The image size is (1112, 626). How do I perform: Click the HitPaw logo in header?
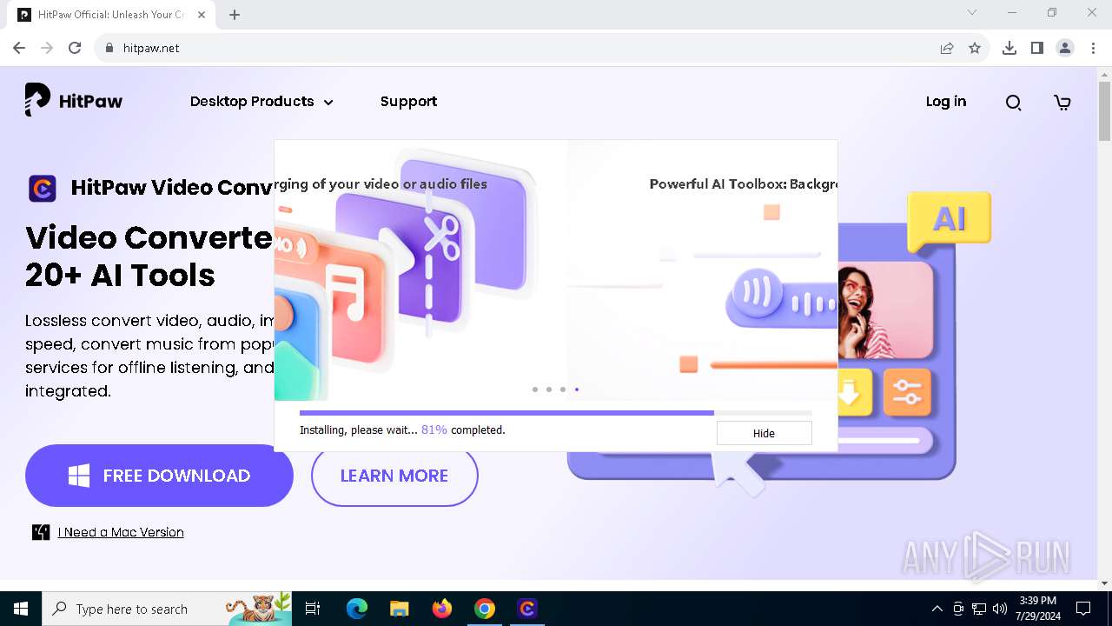(74, 101)
